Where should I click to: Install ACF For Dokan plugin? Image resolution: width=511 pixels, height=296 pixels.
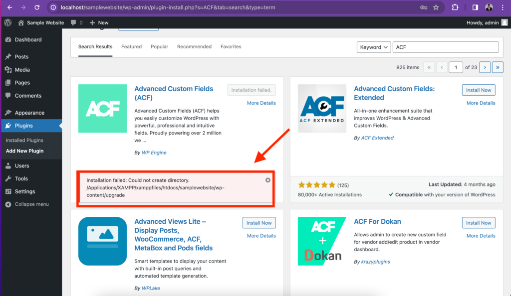(479, 223)
